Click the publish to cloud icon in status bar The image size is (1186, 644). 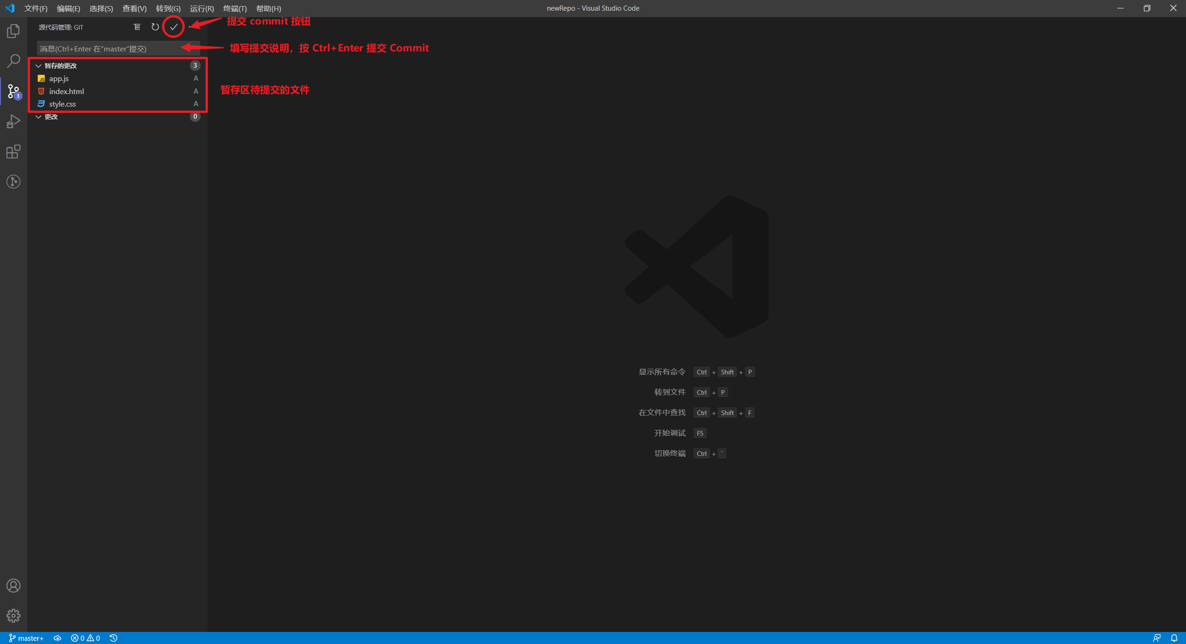[x=57, y=638]
